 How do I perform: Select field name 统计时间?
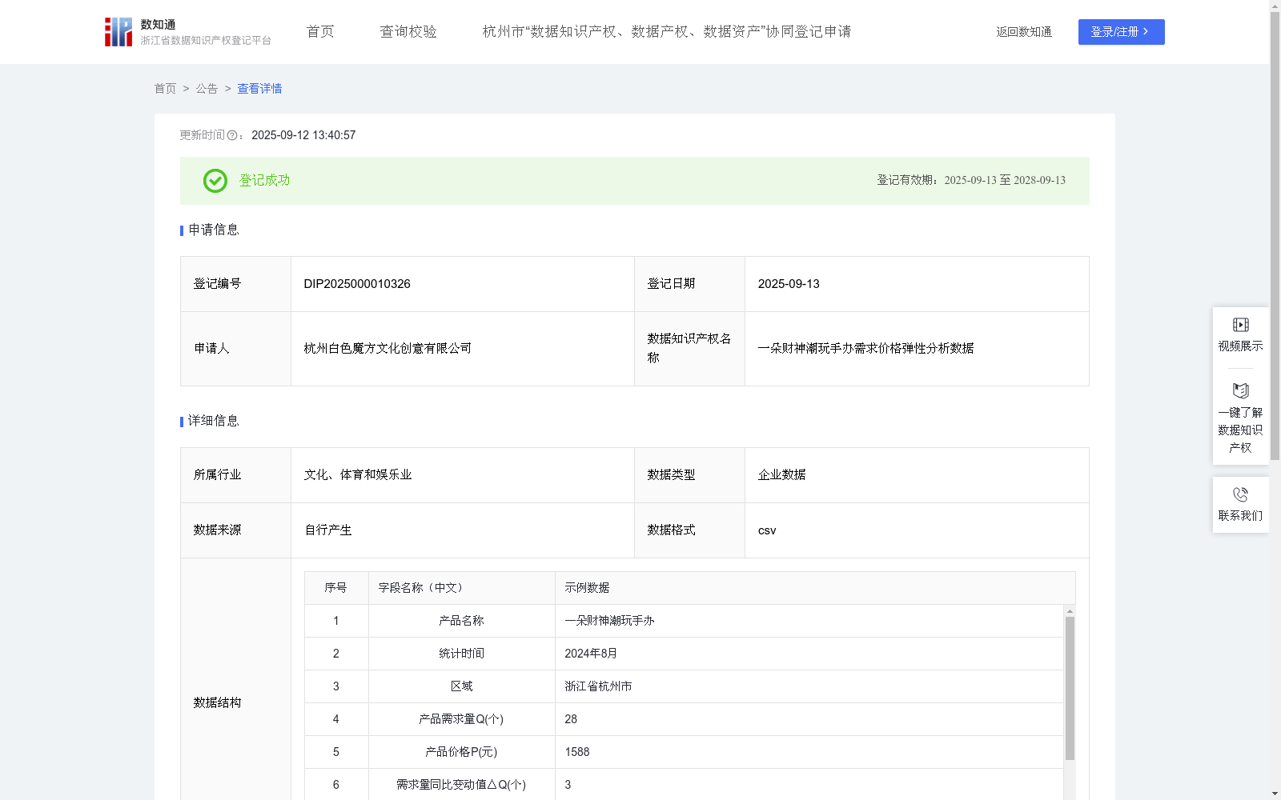461,654
